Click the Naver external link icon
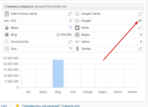This screenshot has height=107, width=148. (x=140, y=28)
